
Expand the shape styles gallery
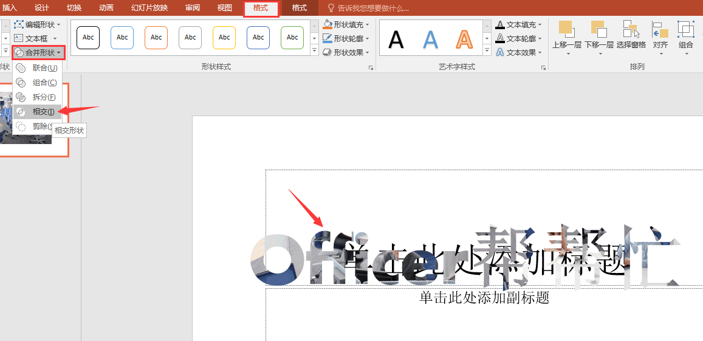pos(314,50)
